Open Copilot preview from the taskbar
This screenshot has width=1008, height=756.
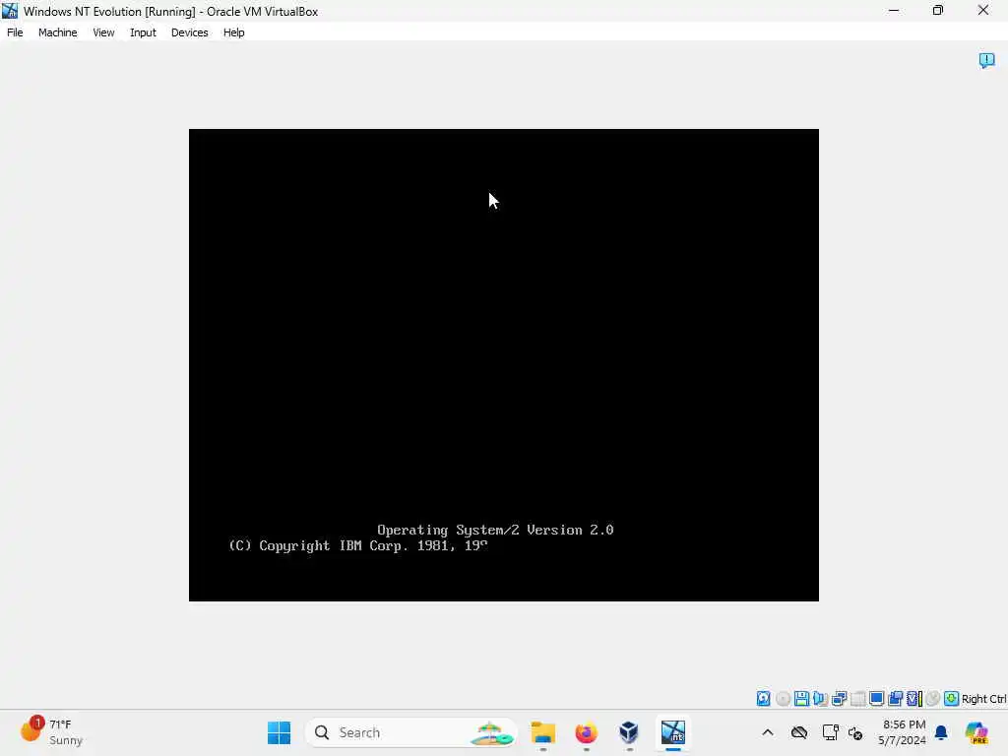pos(976,732)
